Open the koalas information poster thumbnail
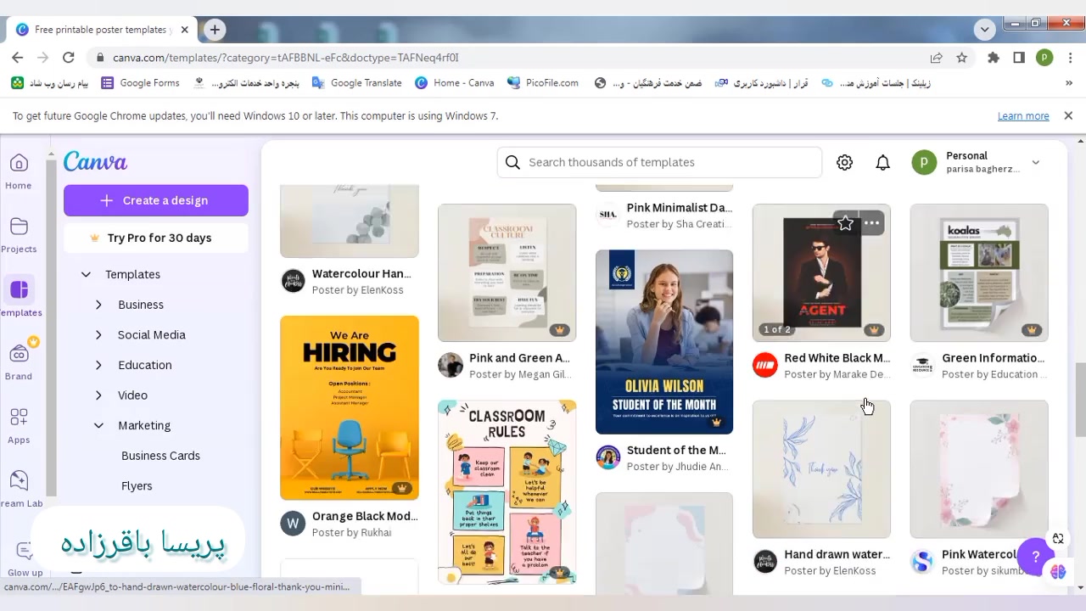 click(979, 272)
